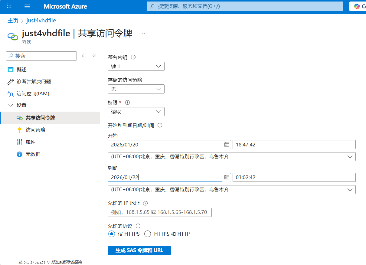Click info icon next to 允许的 IP 地址
Screen dimensions: 366x265
point(145,203)
